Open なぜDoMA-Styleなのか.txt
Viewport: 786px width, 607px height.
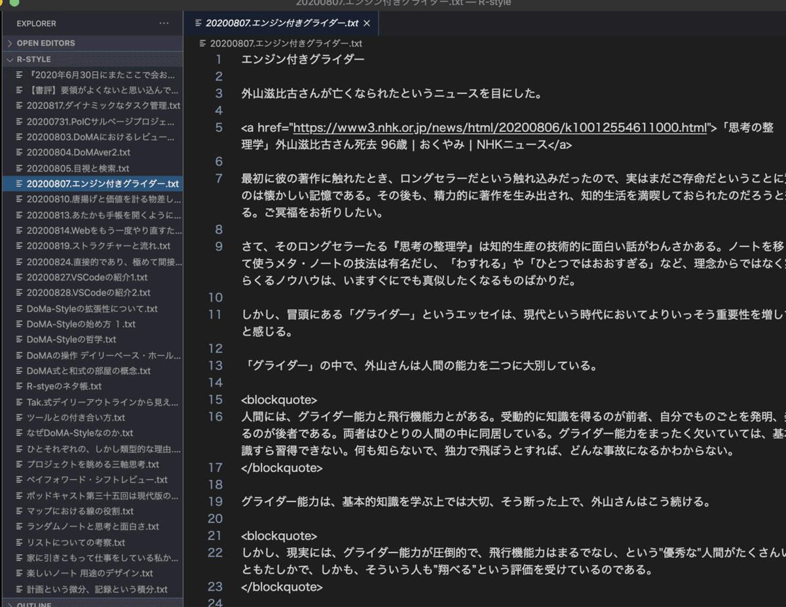pyautogui.click(x=92, y=433)
